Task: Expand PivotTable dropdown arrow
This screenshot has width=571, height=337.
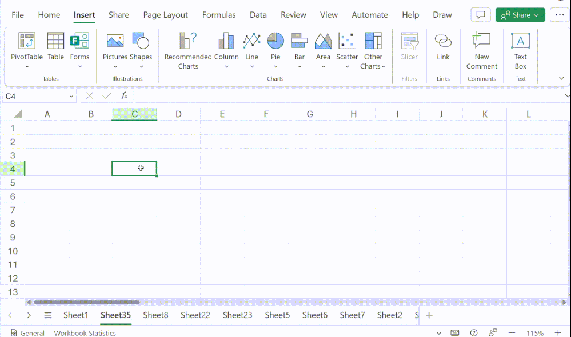Action: pyautogui.click(x=27, y=67)
